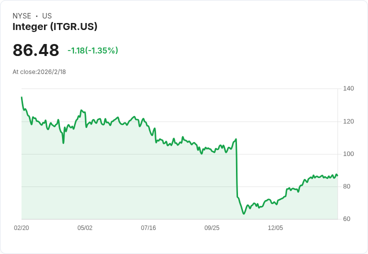Viewport: 368px width, 254px height.
Task: Select the 12/05 date on the x-axis
Action: pyautogui.click(x=275, y=228)
